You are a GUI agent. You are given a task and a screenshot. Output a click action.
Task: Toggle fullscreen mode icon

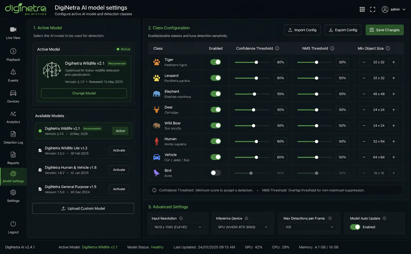coord(373,10)
